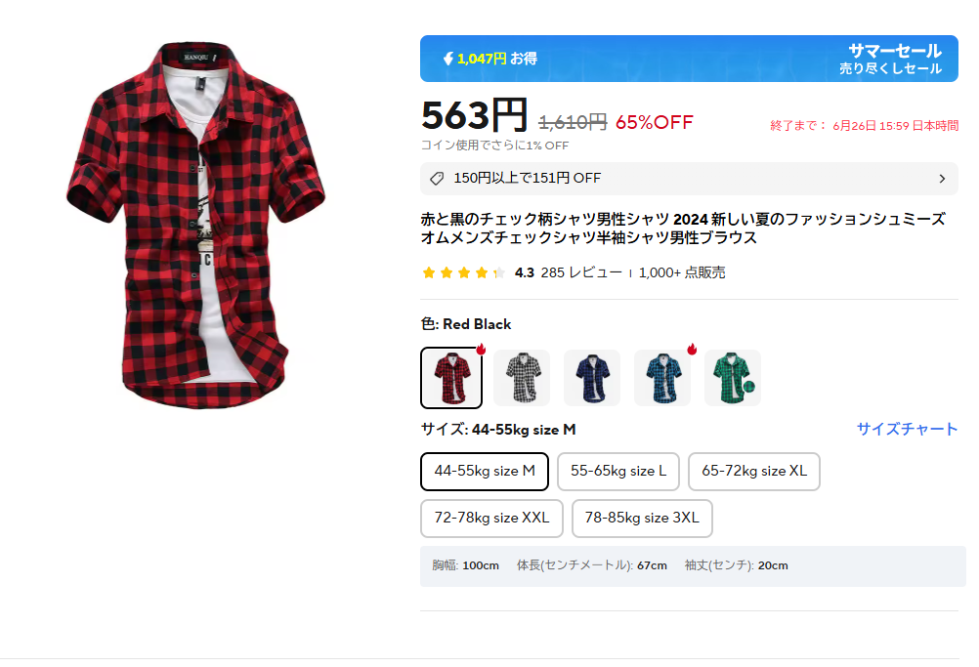This screenshot has height=667, width=979.
Task: Open the サマーセール summer sale banner
Action: tap(689, 59)
